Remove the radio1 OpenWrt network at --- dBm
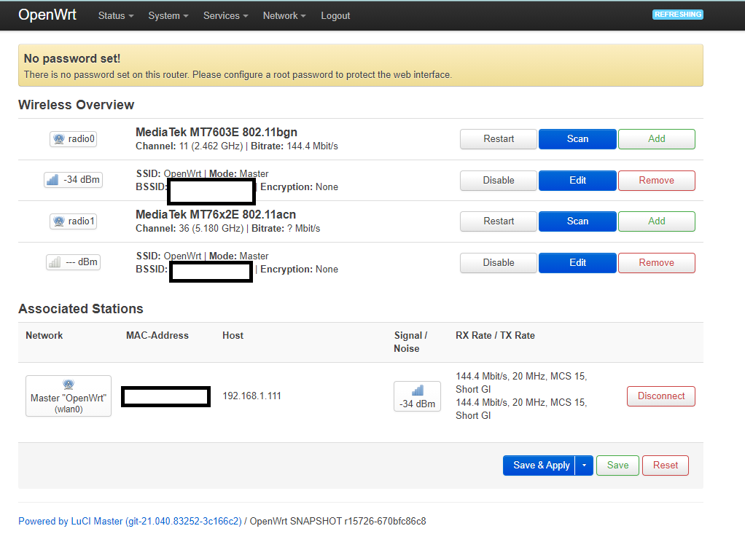 tap(656, 263)
